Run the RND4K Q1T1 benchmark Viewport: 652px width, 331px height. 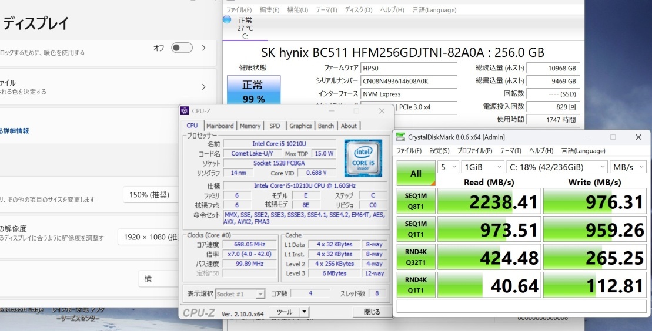[x=416, y=285]
